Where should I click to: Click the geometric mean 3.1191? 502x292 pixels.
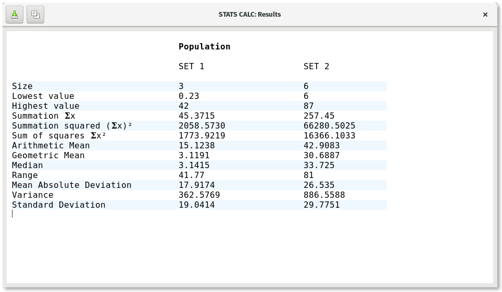coord(194,156)
